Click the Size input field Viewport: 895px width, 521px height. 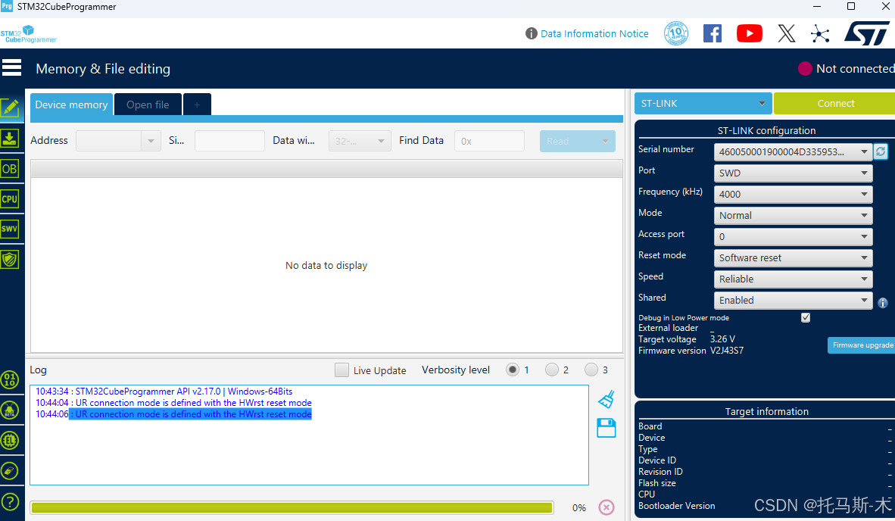pos(229,141)
